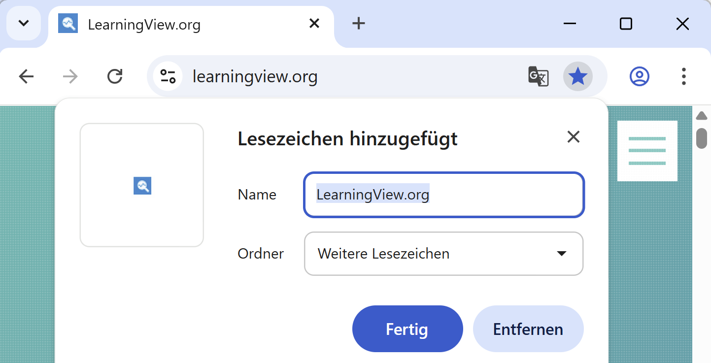
Task: Toggle the bookmark star icon
Action: tap(577, 76)
